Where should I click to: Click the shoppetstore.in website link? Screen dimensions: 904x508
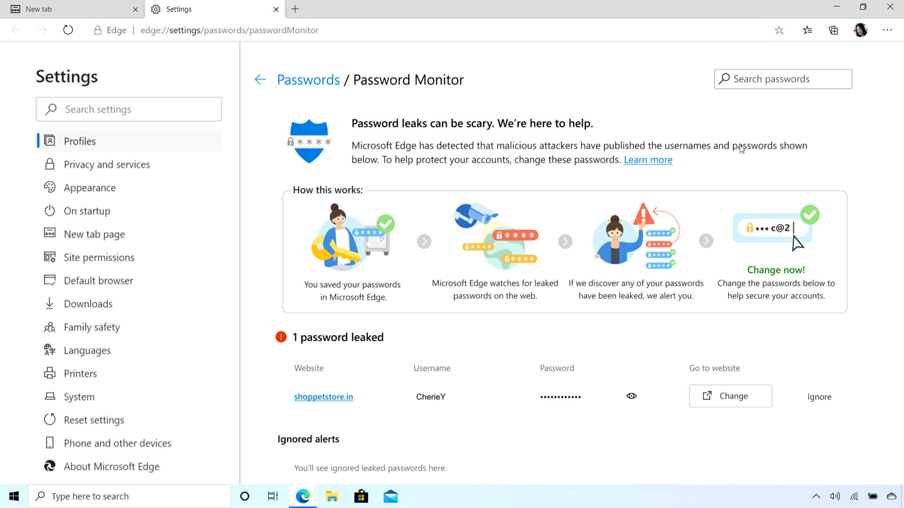[x=323, y=396]
